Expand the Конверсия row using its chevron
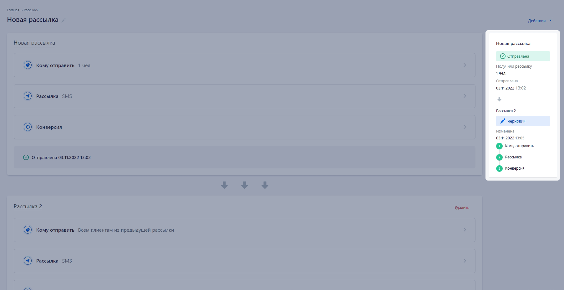This screenshot has height=290, width=564. point(465,127)
